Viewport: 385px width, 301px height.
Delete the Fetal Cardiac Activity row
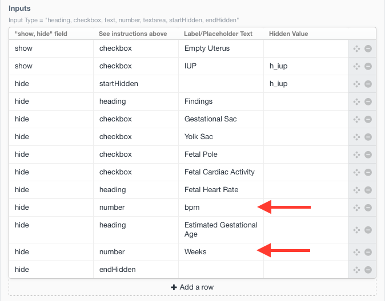(x=368, y=172)
